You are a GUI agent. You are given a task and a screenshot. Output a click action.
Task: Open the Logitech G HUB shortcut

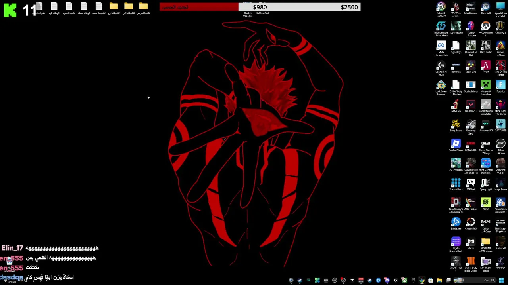[441, 68]
